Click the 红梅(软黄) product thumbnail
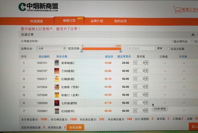This screenshot has height=133, width=198. [x=57, y=79]
